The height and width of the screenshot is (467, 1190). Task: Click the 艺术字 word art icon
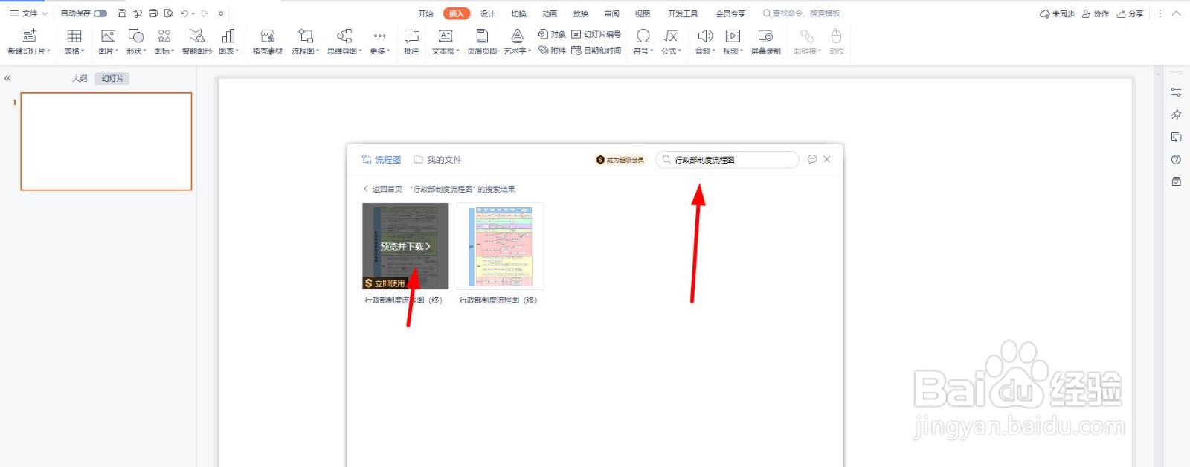pos(517,36)
